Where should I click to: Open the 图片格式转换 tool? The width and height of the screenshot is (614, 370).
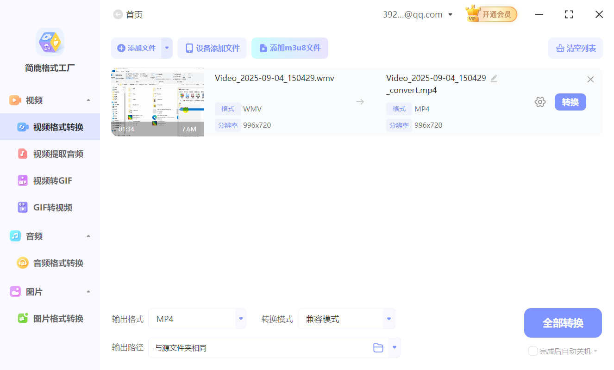(53, 318)
